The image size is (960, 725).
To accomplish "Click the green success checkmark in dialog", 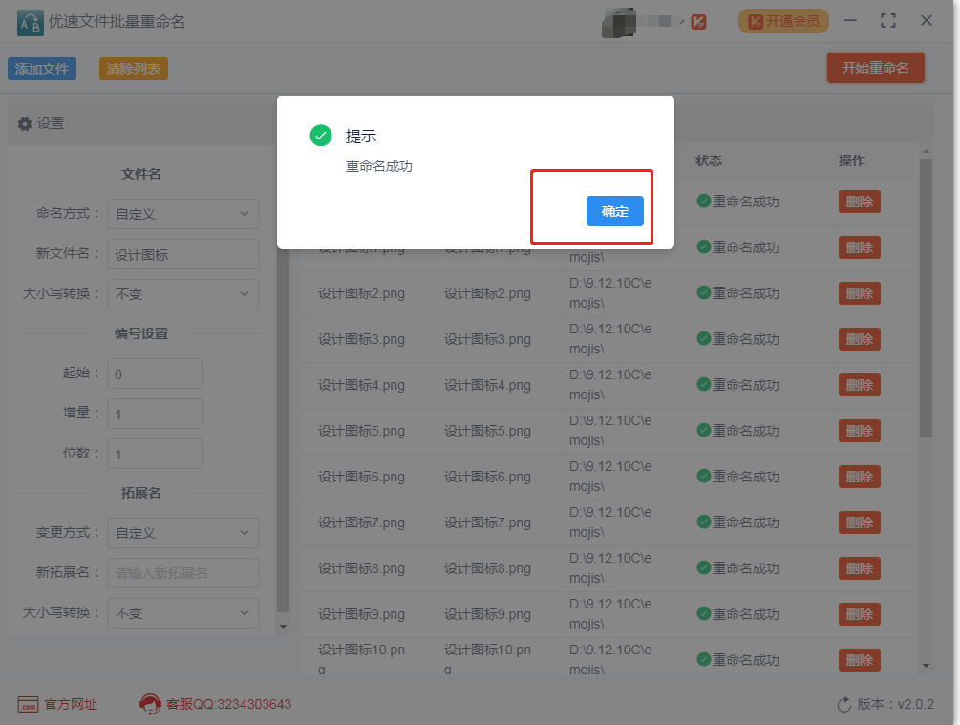I will [x=321, y=136].
